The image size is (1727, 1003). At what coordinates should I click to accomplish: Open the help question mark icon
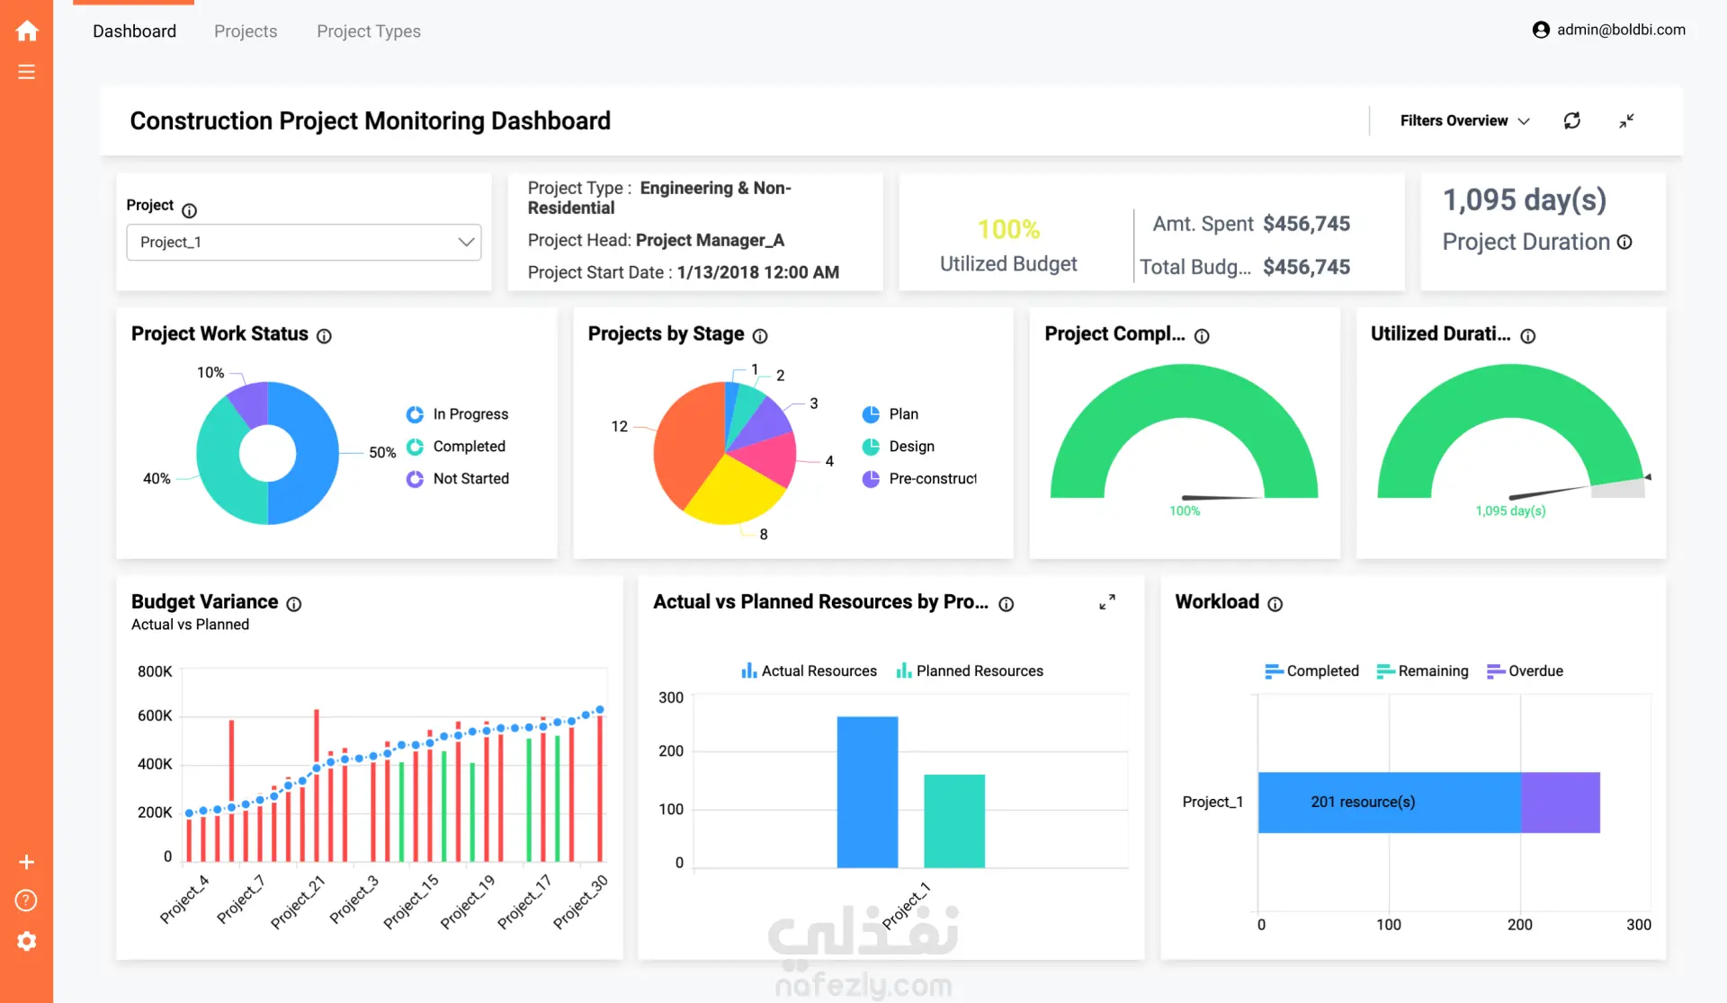pos(27,901)
